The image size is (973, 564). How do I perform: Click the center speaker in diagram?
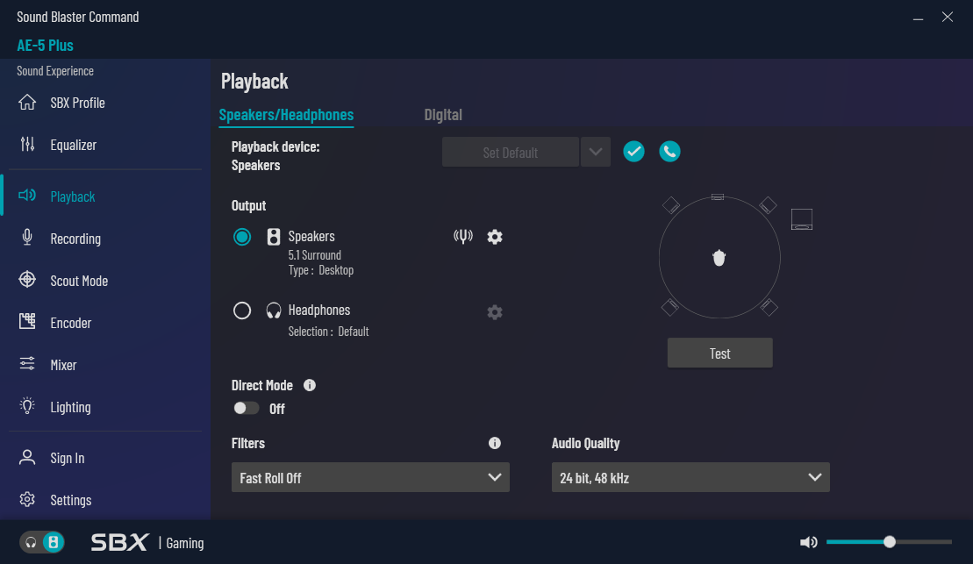tap(718, 196)
